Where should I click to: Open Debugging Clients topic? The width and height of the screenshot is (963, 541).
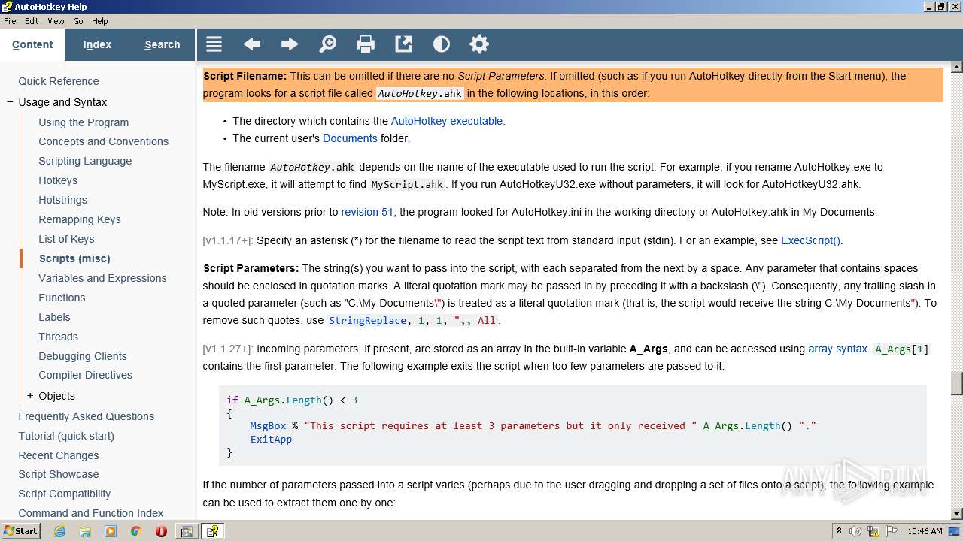(83, 356)
